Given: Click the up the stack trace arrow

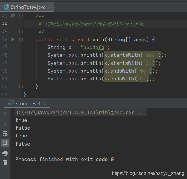Looking at the screenshot, I should (x=5, y=114).
